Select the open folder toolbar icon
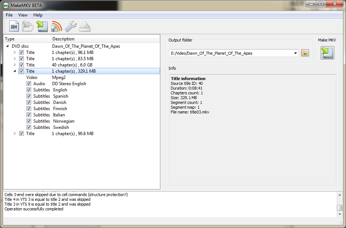 click(28, 26)
